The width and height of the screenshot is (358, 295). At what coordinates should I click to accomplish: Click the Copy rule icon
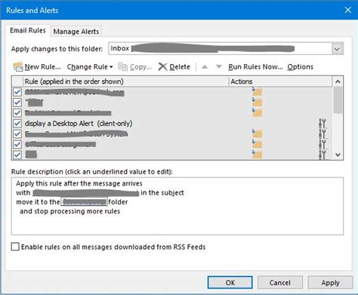click(x=123, y=67)
